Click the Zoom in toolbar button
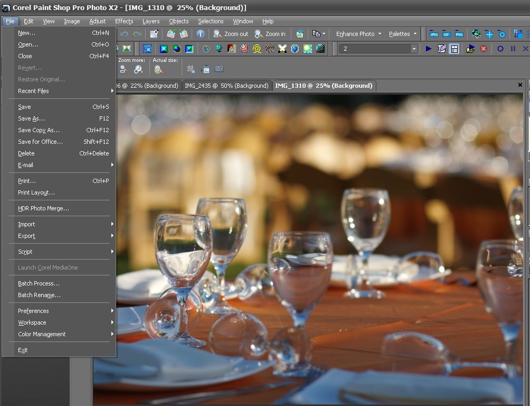 click(270, 34)
